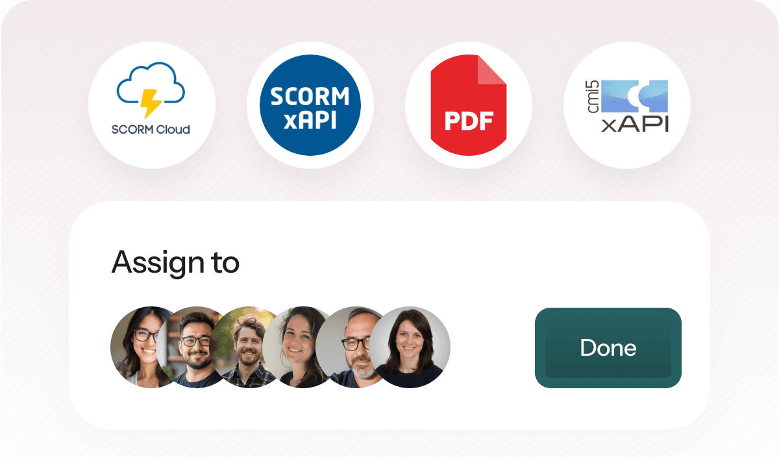779x457 pixels.
Task: Click the "Assign to" heading
Action: pyautogui.click(x=175, y=262)
